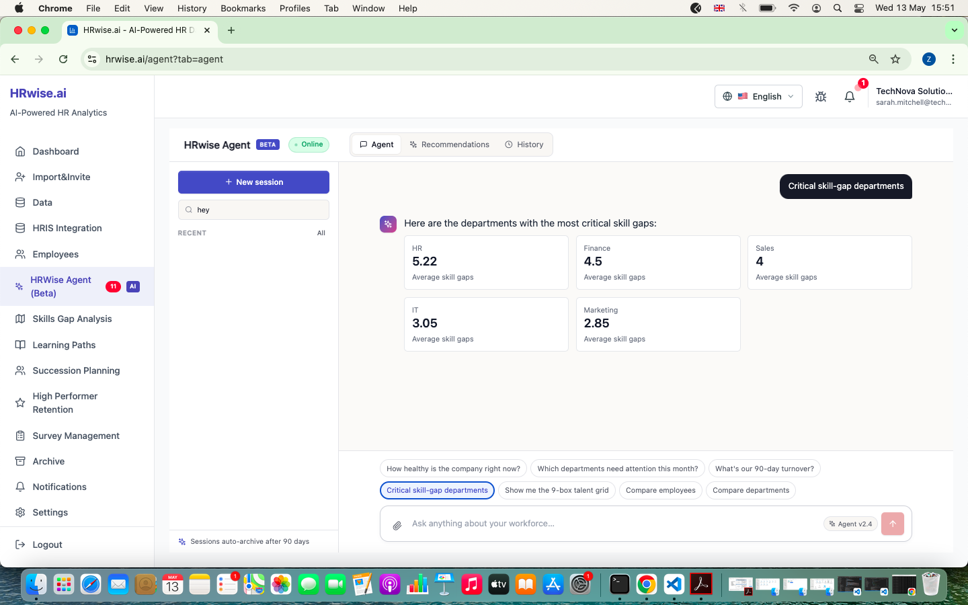Reload the page in Chrome

(x=63, y=59)
